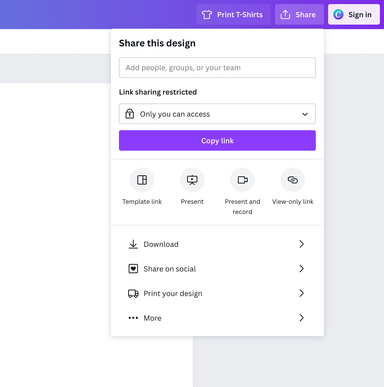Click the Download arrow icon
384x387 pixels.
pyautogui.click(x=133, y=244)
